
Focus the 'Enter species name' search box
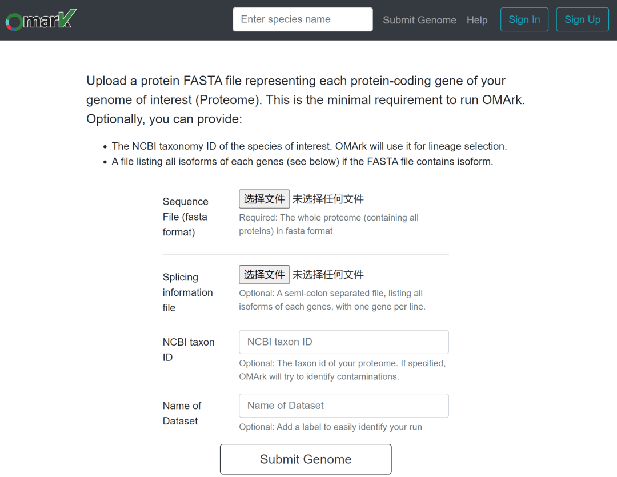coord(302,19)
